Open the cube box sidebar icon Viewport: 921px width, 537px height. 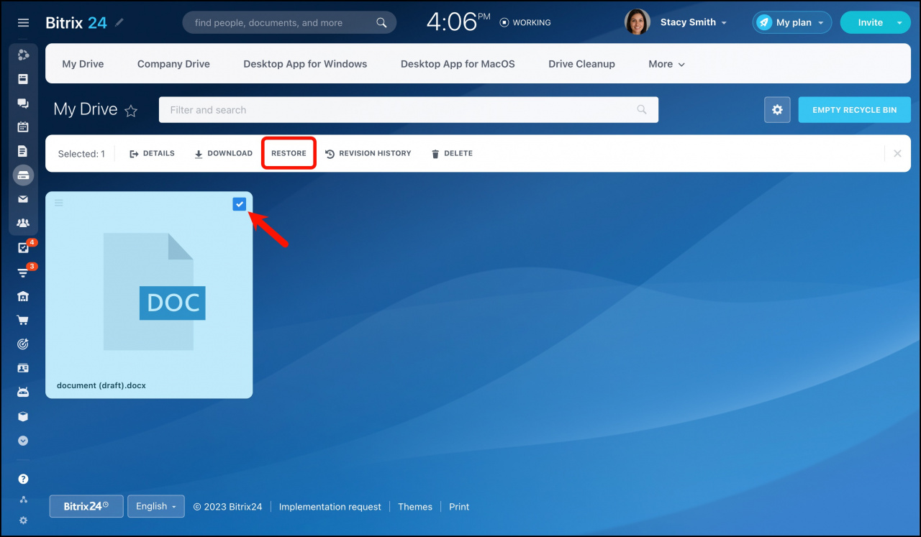(x=23, y=416)
